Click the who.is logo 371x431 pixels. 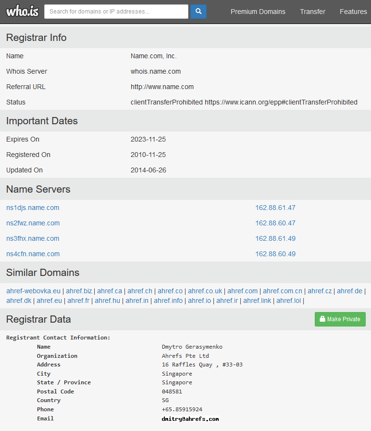coord(22,11)
